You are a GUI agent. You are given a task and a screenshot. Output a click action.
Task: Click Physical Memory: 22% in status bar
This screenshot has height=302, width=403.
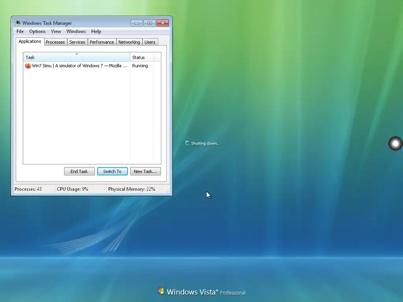click(x=131, y=189)
